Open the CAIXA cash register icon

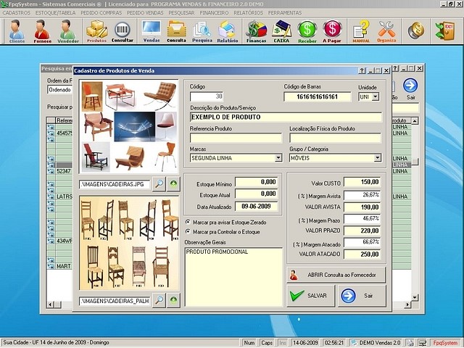pyautogui.click(x=281, y=30)
